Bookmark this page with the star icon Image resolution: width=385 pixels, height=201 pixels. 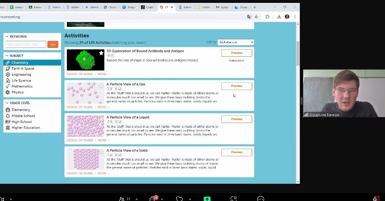[256, 17]
